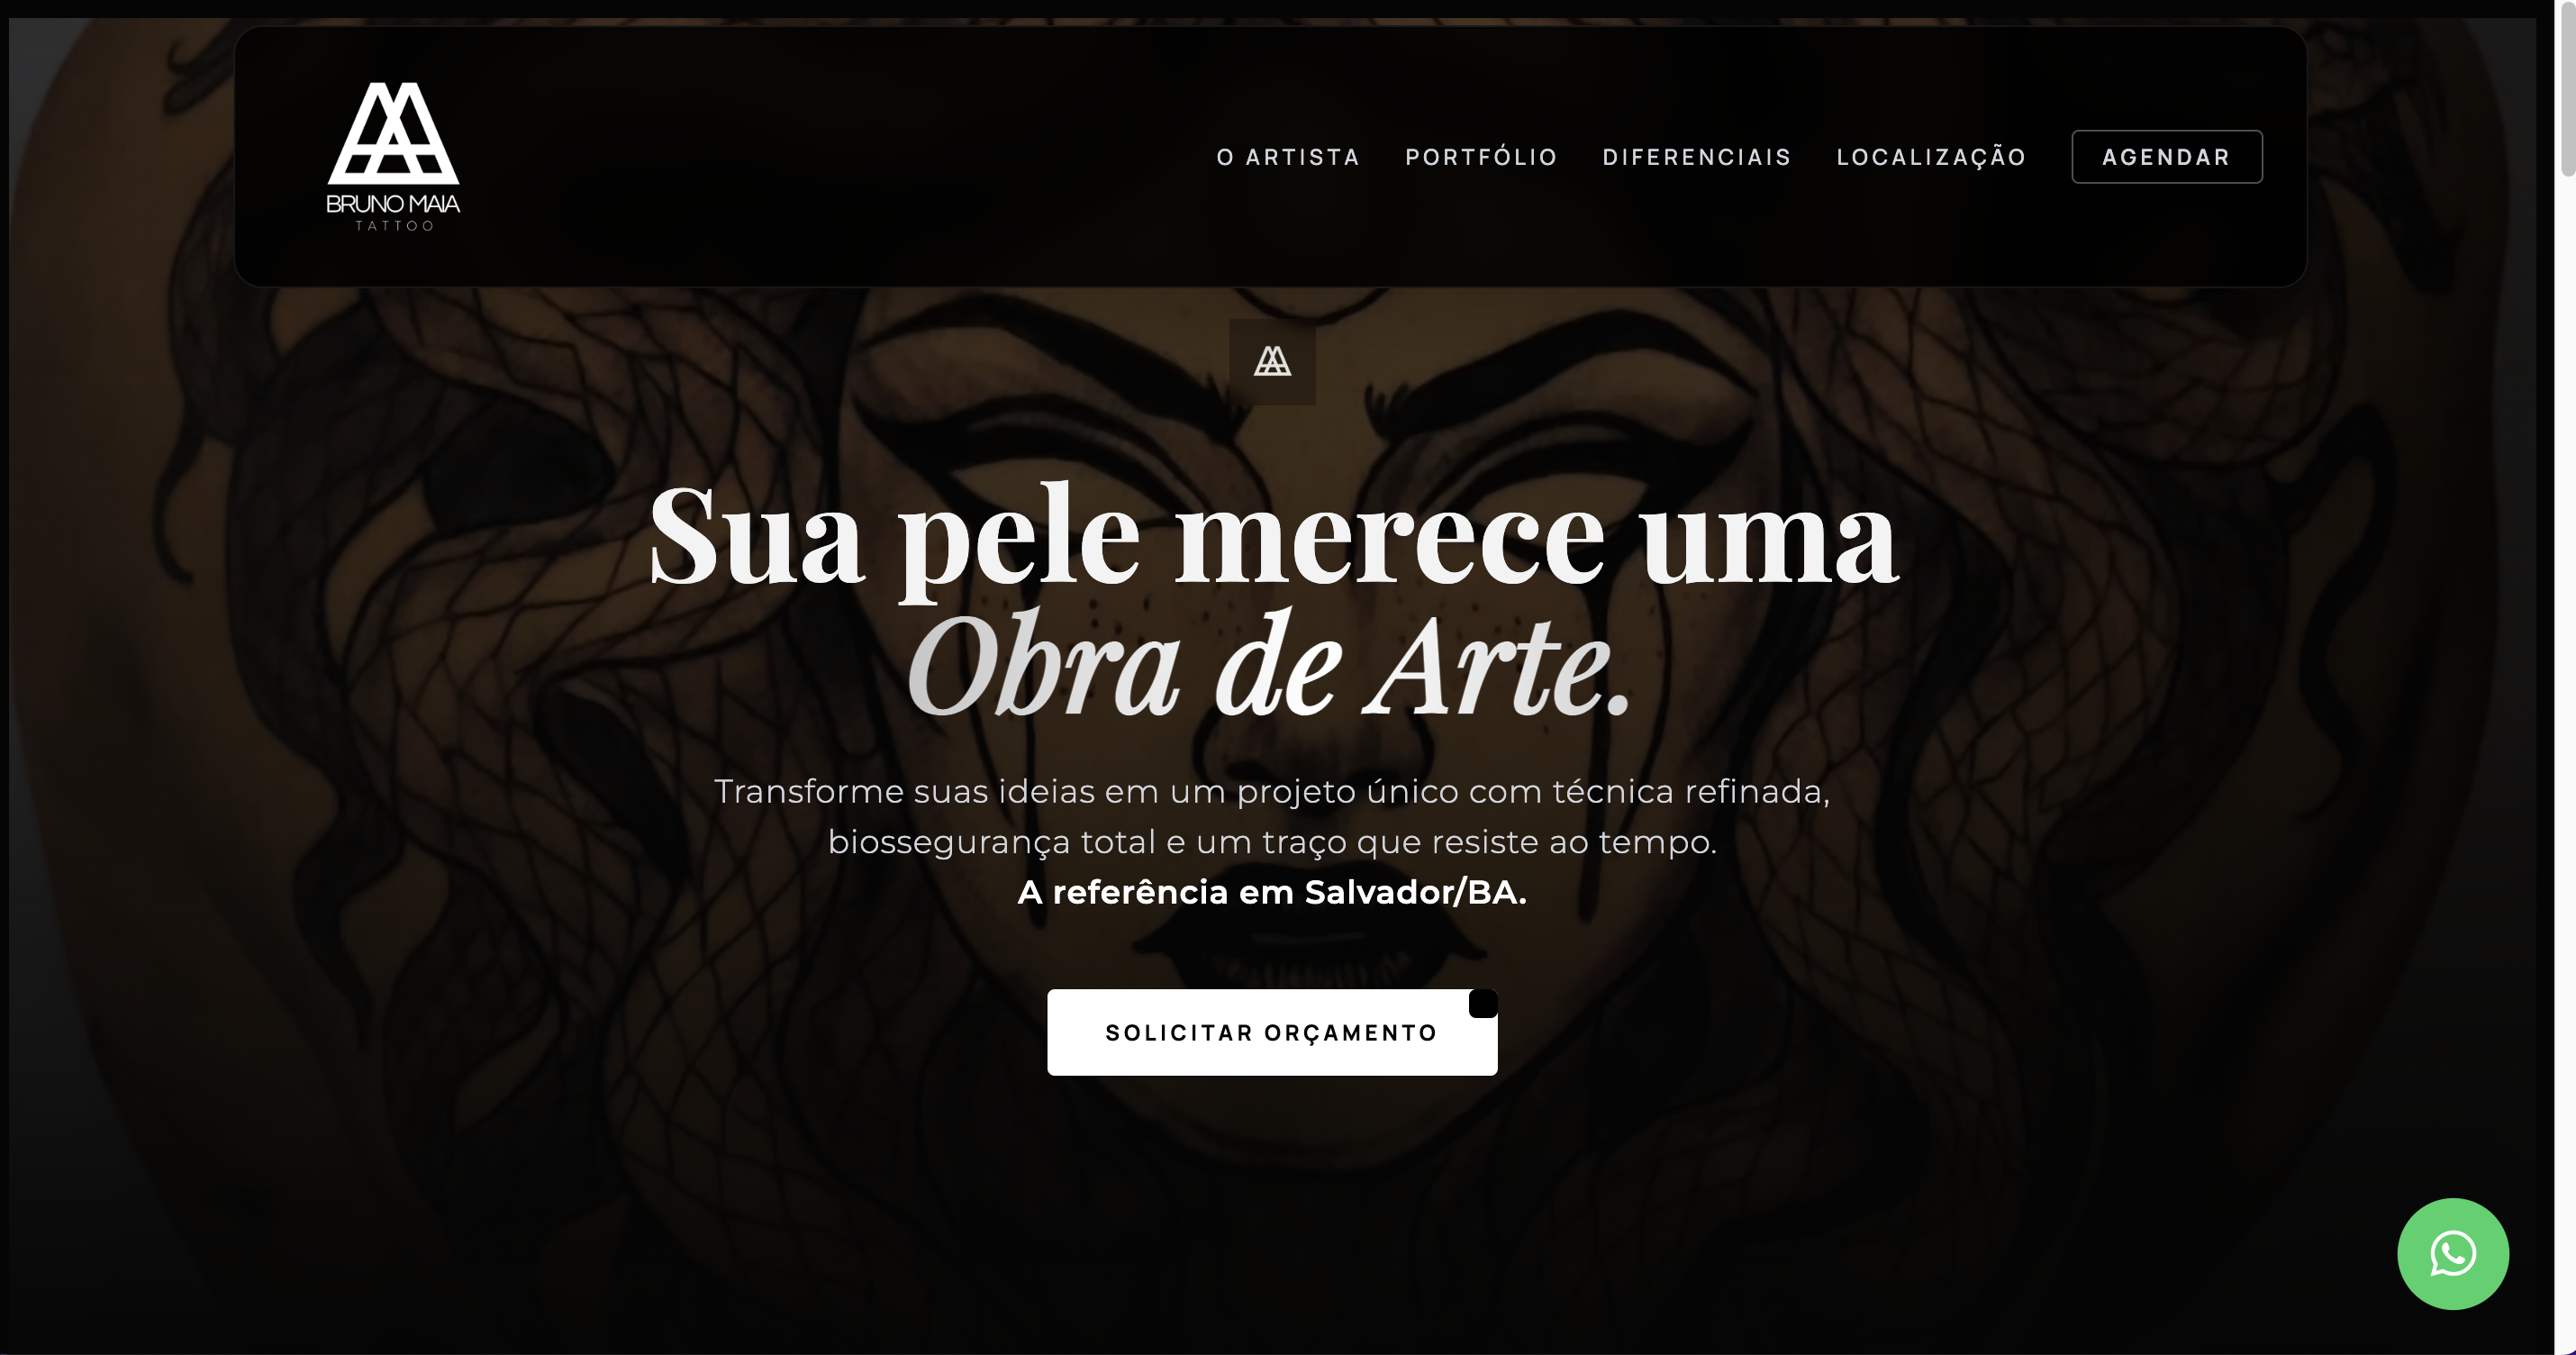Click the small monogram badge above the headline
This screenshot has height=1355, width=2576.
pos(1272,361)
